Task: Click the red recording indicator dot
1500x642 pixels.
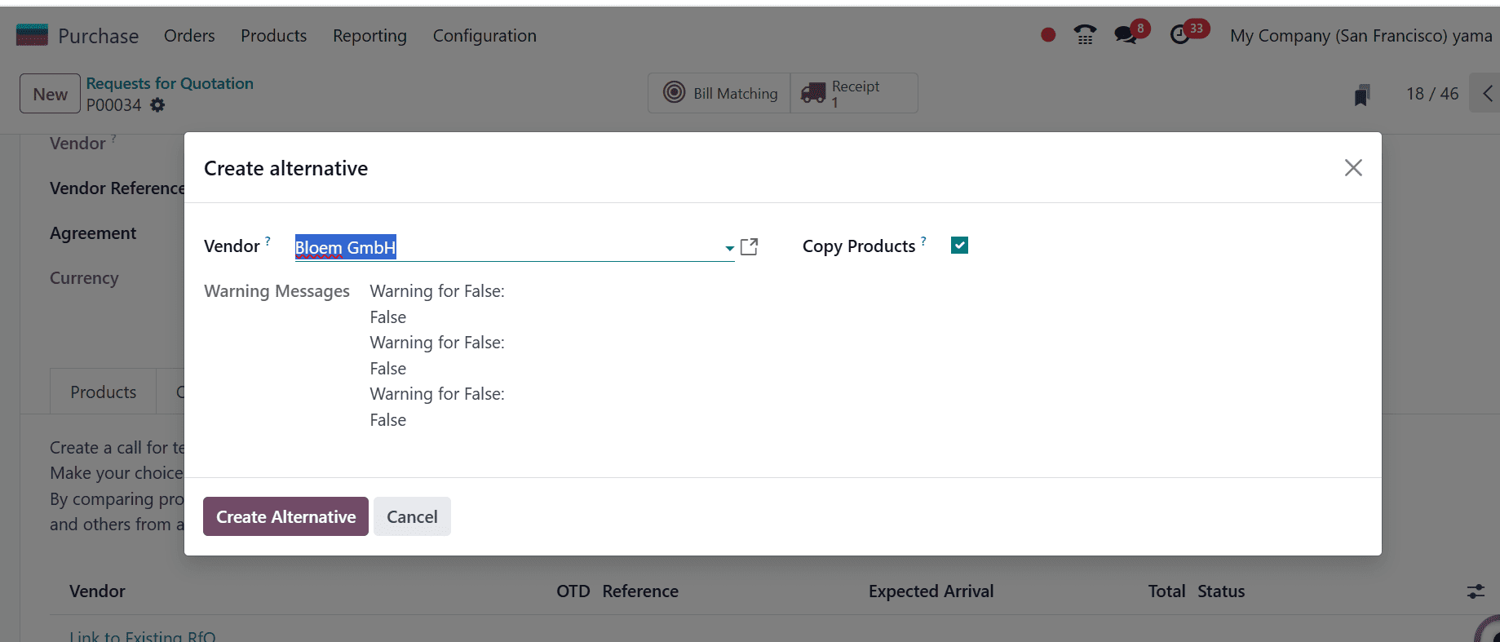Action: (1048, 35)
